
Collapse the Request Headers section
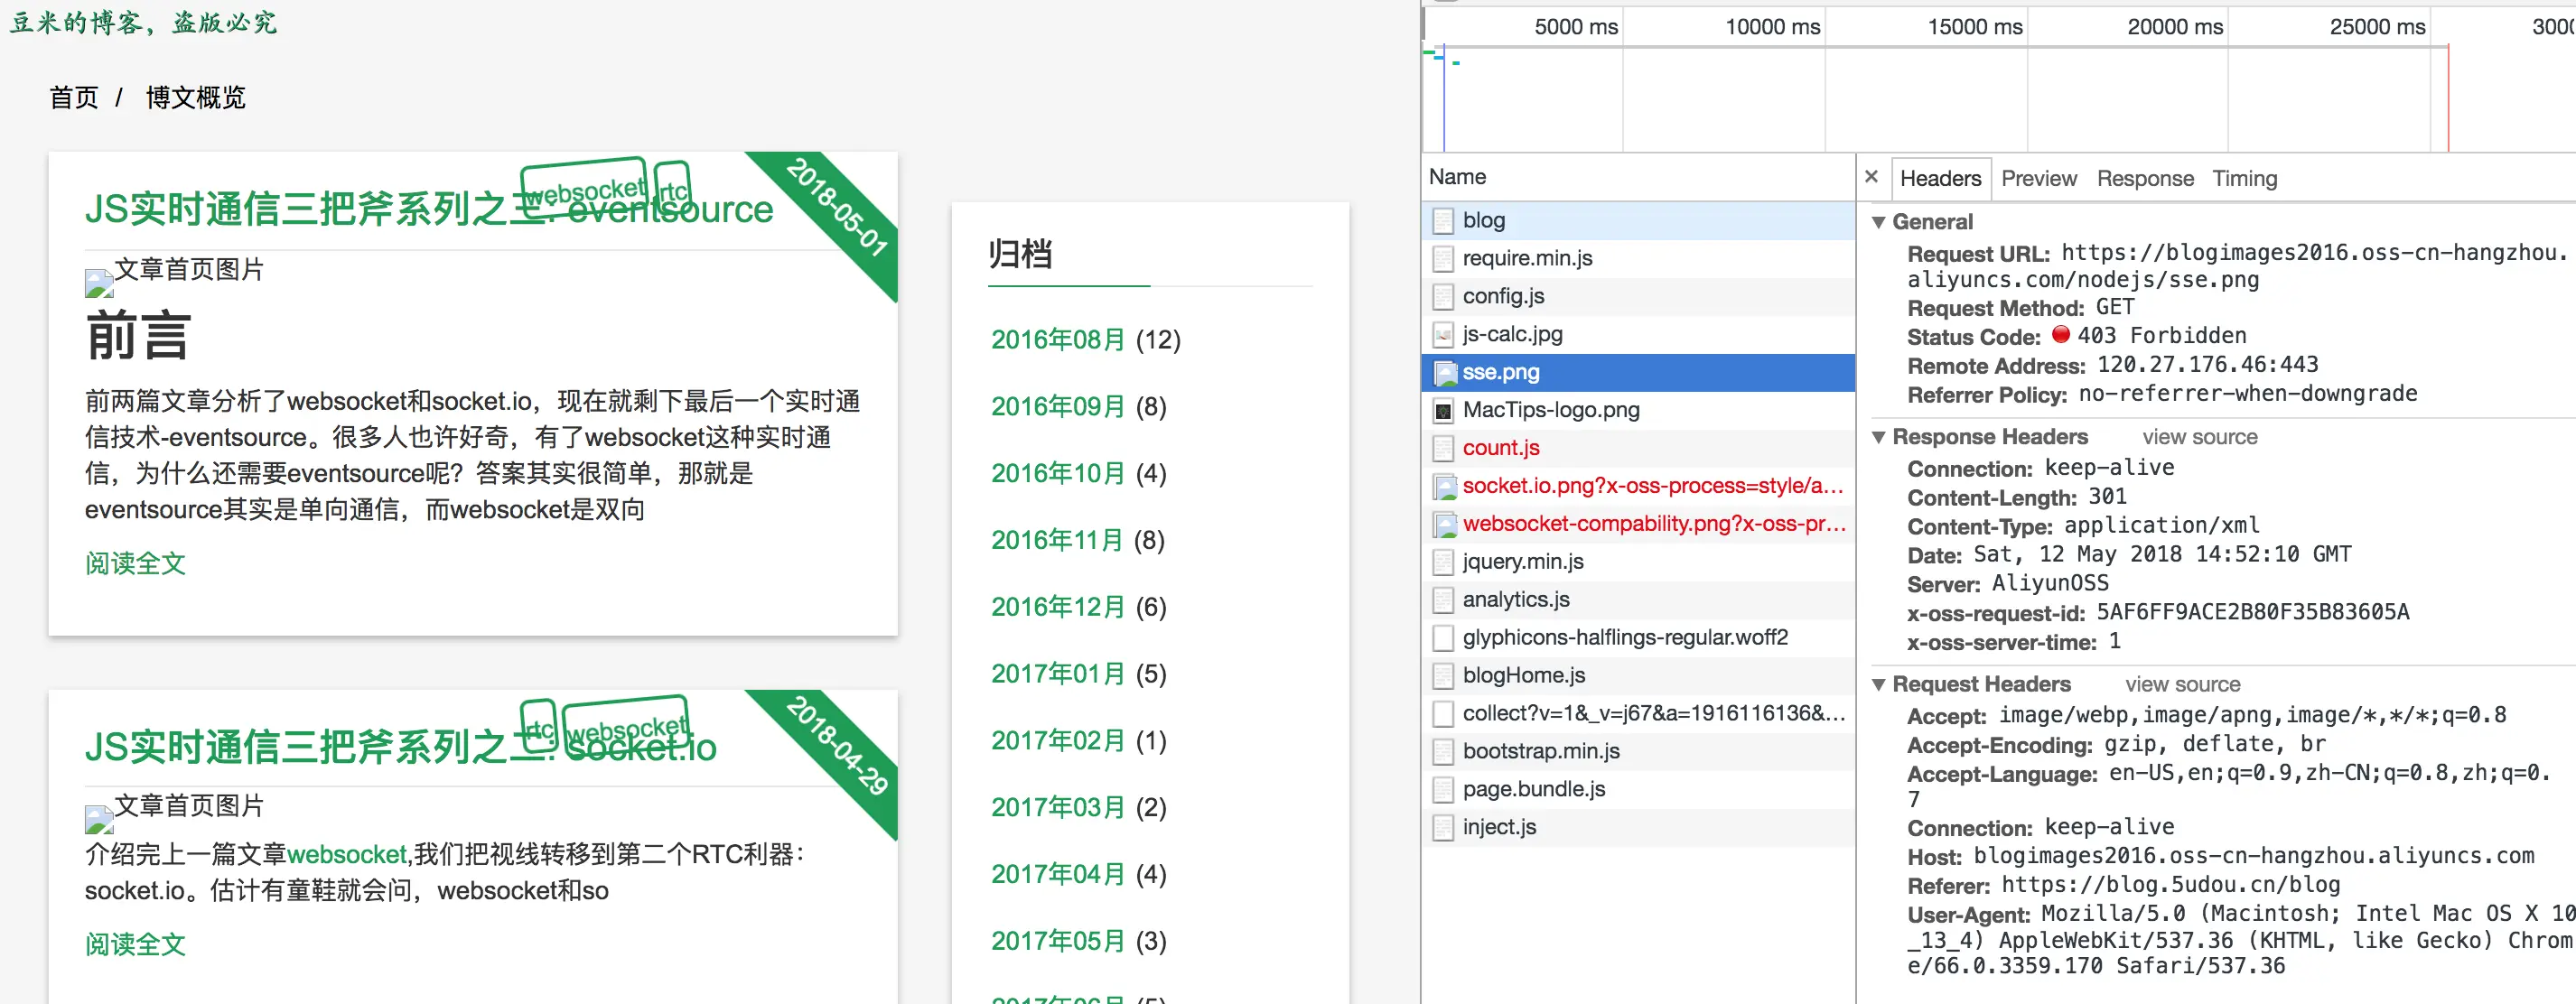point(1879,685)
